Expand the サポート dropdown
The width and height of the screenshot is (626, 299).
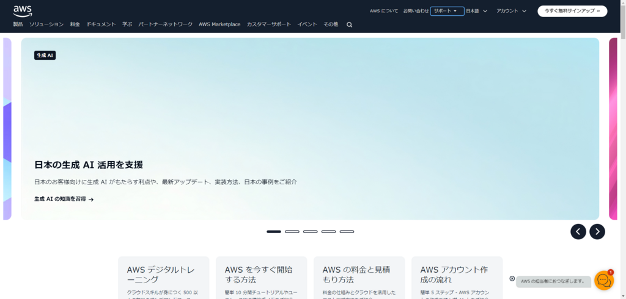(447, 11)
